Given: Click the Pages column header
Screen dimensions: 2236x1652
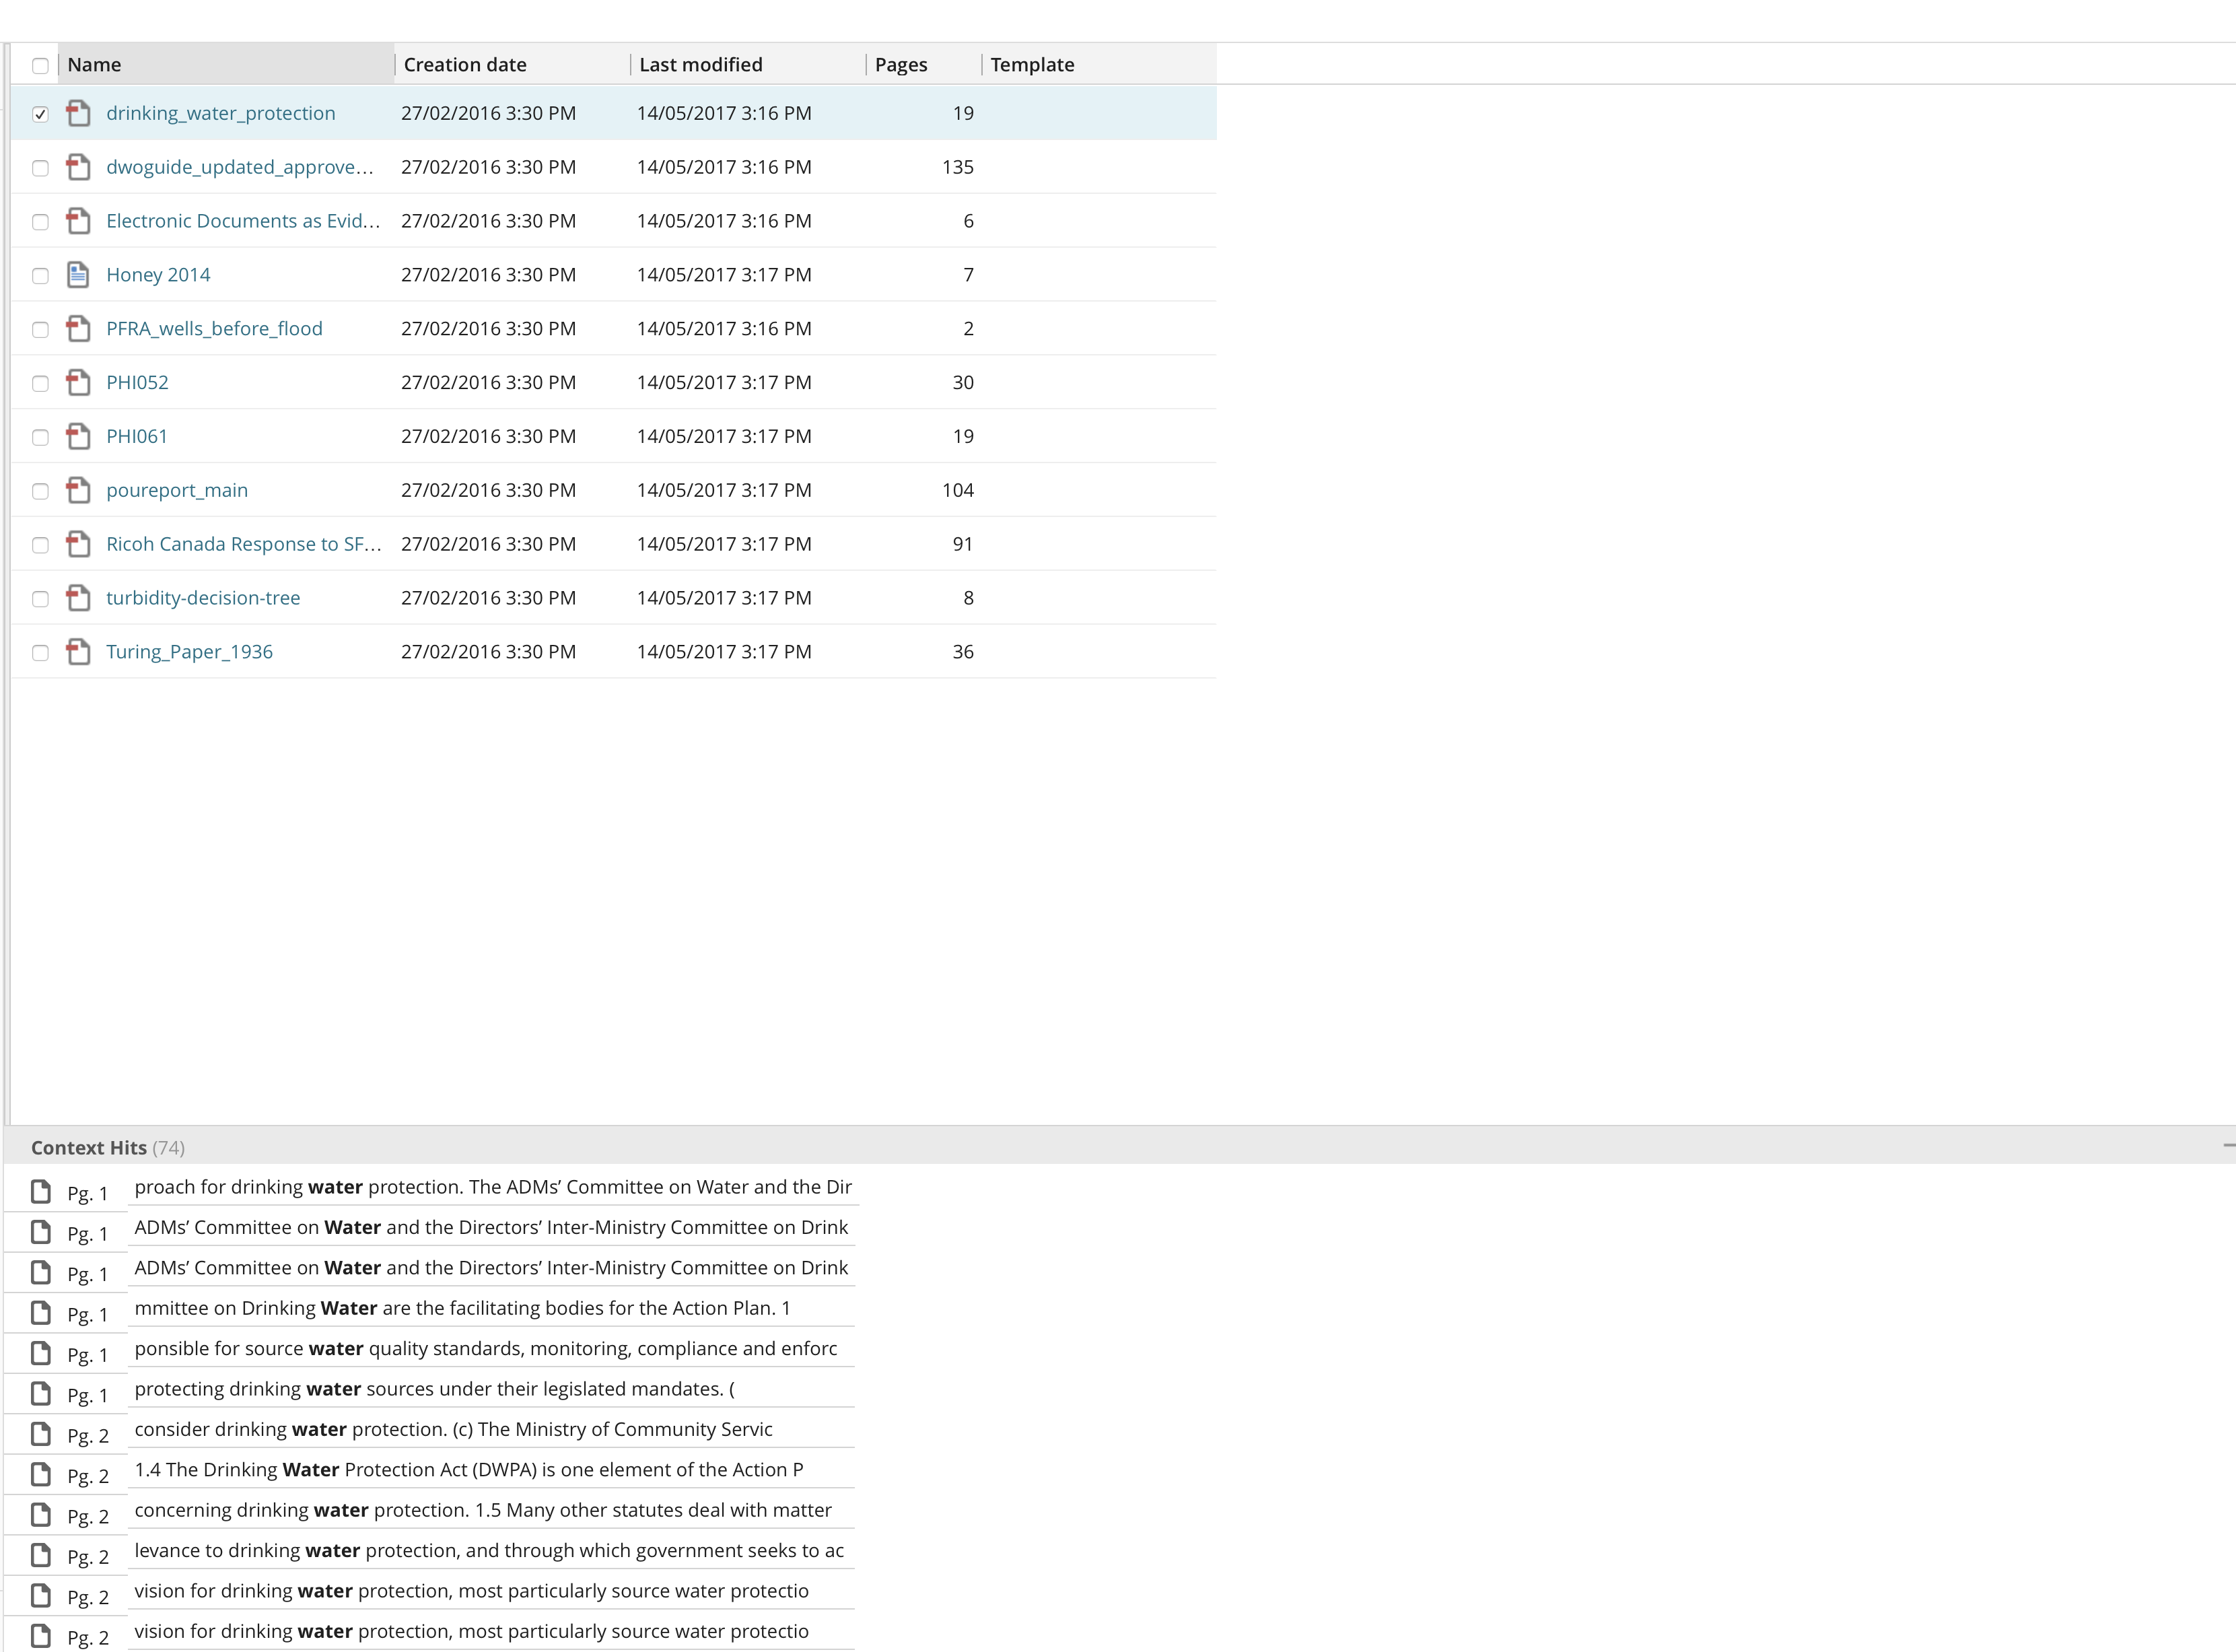Looking at the screenshot, I should tap(901, 65).
